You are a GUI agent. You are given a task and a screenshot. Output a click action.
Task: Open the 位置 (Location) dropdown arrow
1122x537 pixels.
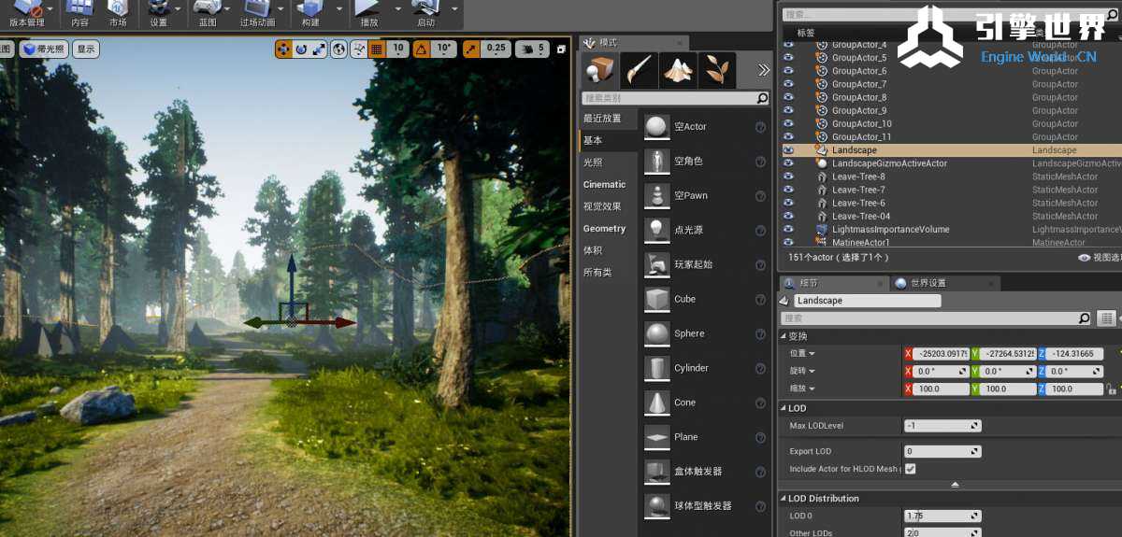coord(812,354)
